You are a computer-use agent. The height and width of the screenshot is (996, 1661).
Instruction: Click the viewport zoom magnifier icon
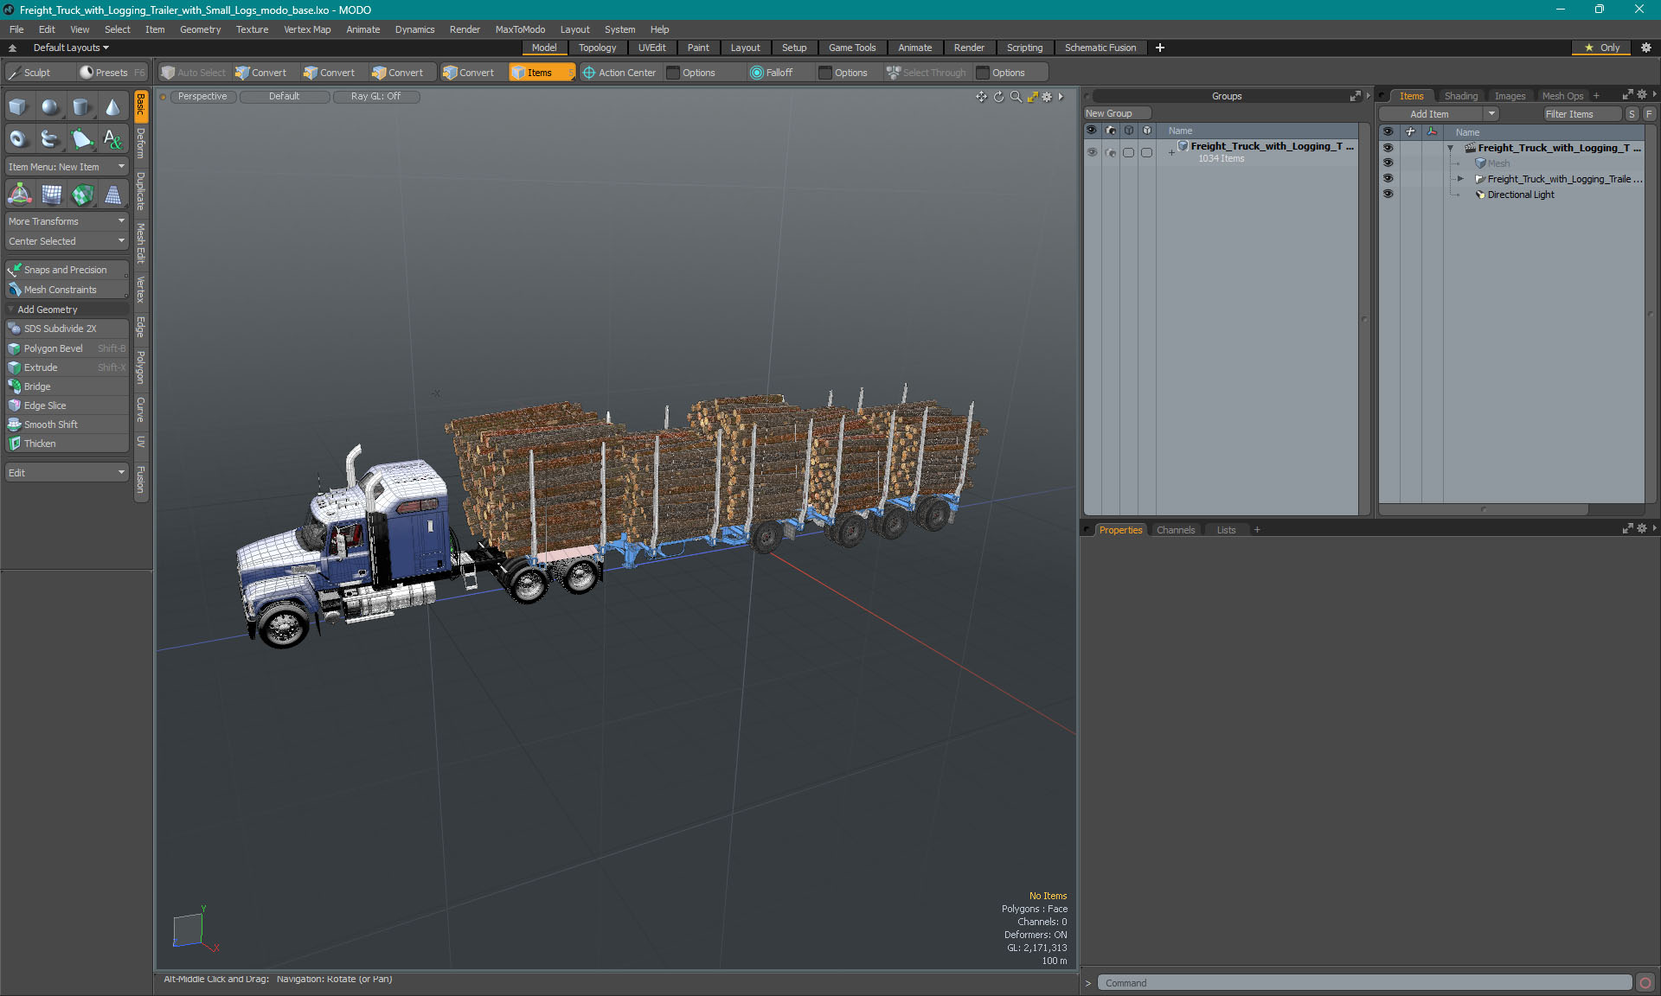point(1016,97)
